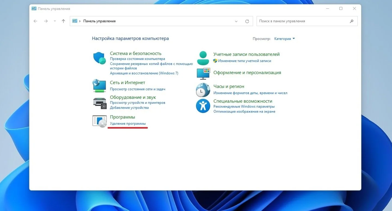Expand recent locations chevron next to arrows

pos(55,21)
